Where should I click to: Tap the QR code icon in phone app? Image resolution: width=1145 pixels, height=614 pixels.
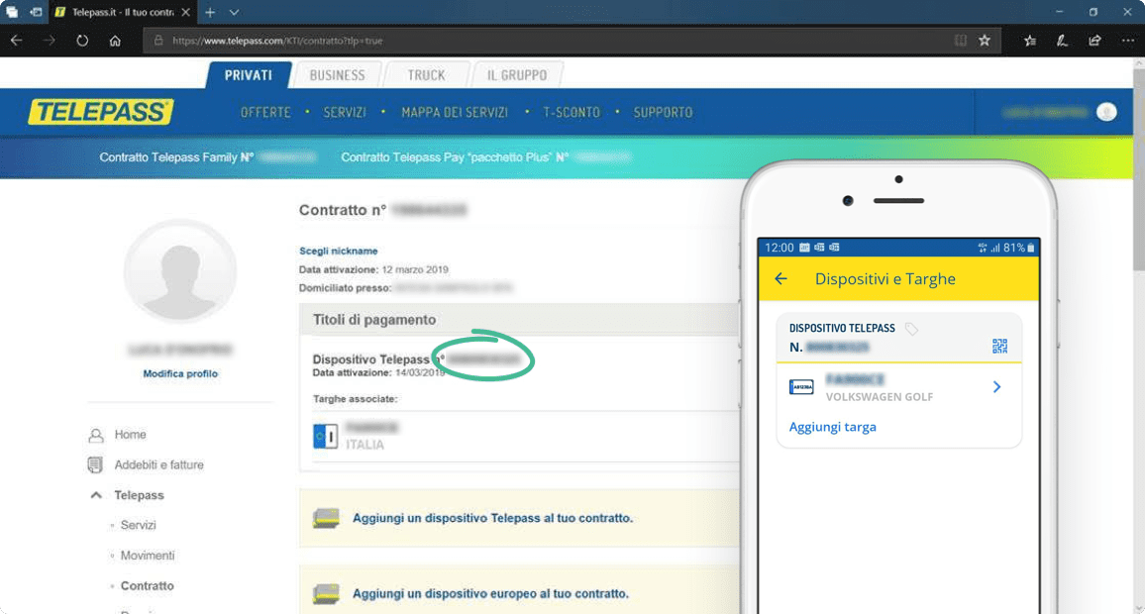click(999, 346)
